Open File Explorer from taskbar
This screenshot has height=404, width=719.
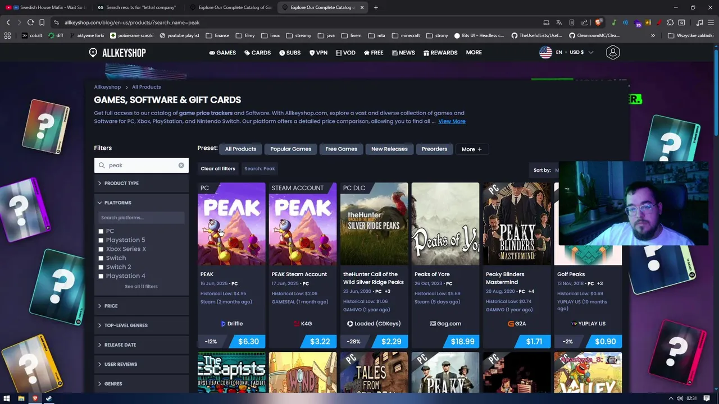pyautogui.click(x=21, y=398)
